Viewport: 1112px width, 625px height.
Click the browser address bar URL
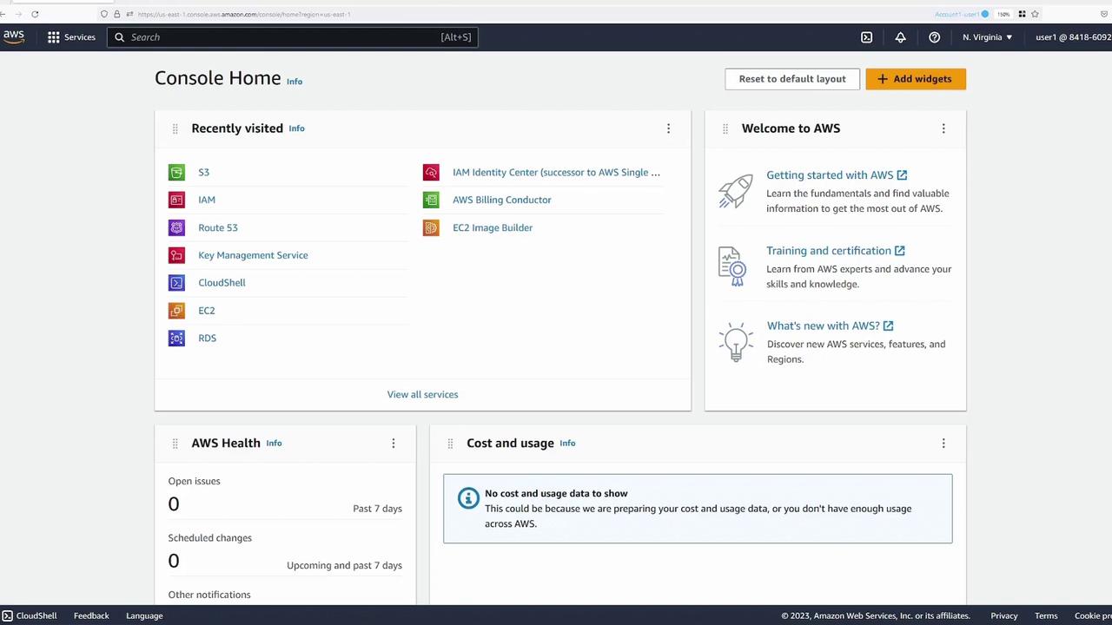click(244, 14)
